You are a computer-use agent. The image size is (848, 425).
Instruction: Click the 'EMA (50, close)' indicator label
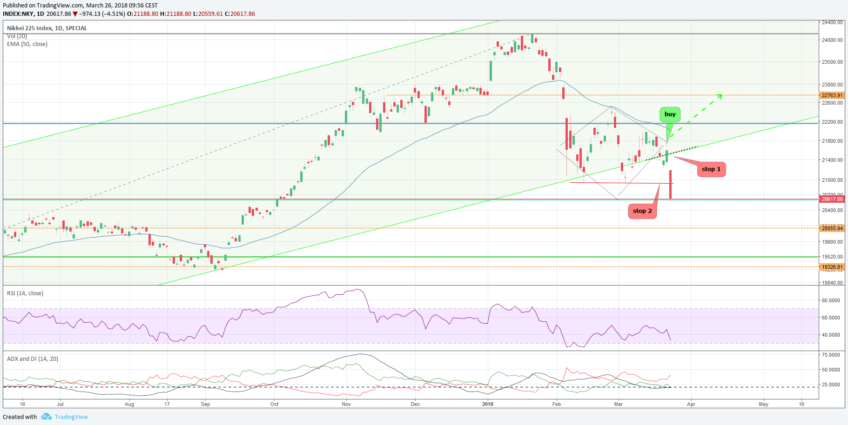coord(27,44)
